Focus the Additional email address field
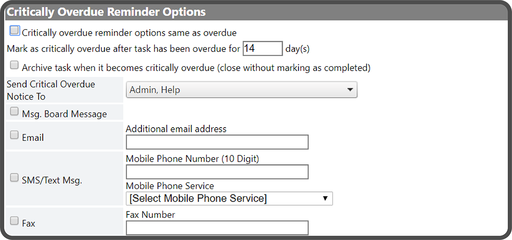 click(217, 142)
